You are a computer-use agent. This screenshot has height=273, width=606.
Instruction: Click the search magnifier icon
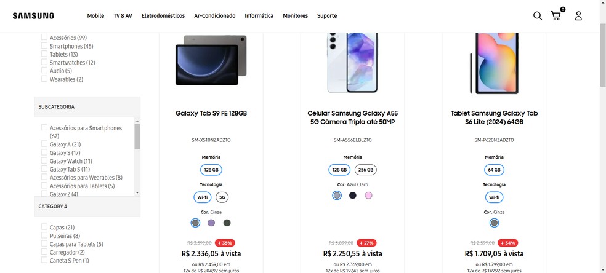[x=537, y=16]
